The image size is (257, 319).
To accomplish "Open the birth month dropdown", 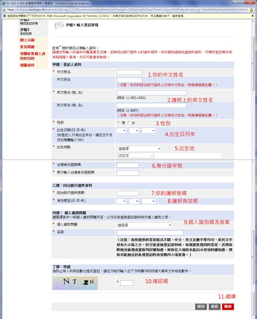I will pyautogui.click(x=134, y=130).
